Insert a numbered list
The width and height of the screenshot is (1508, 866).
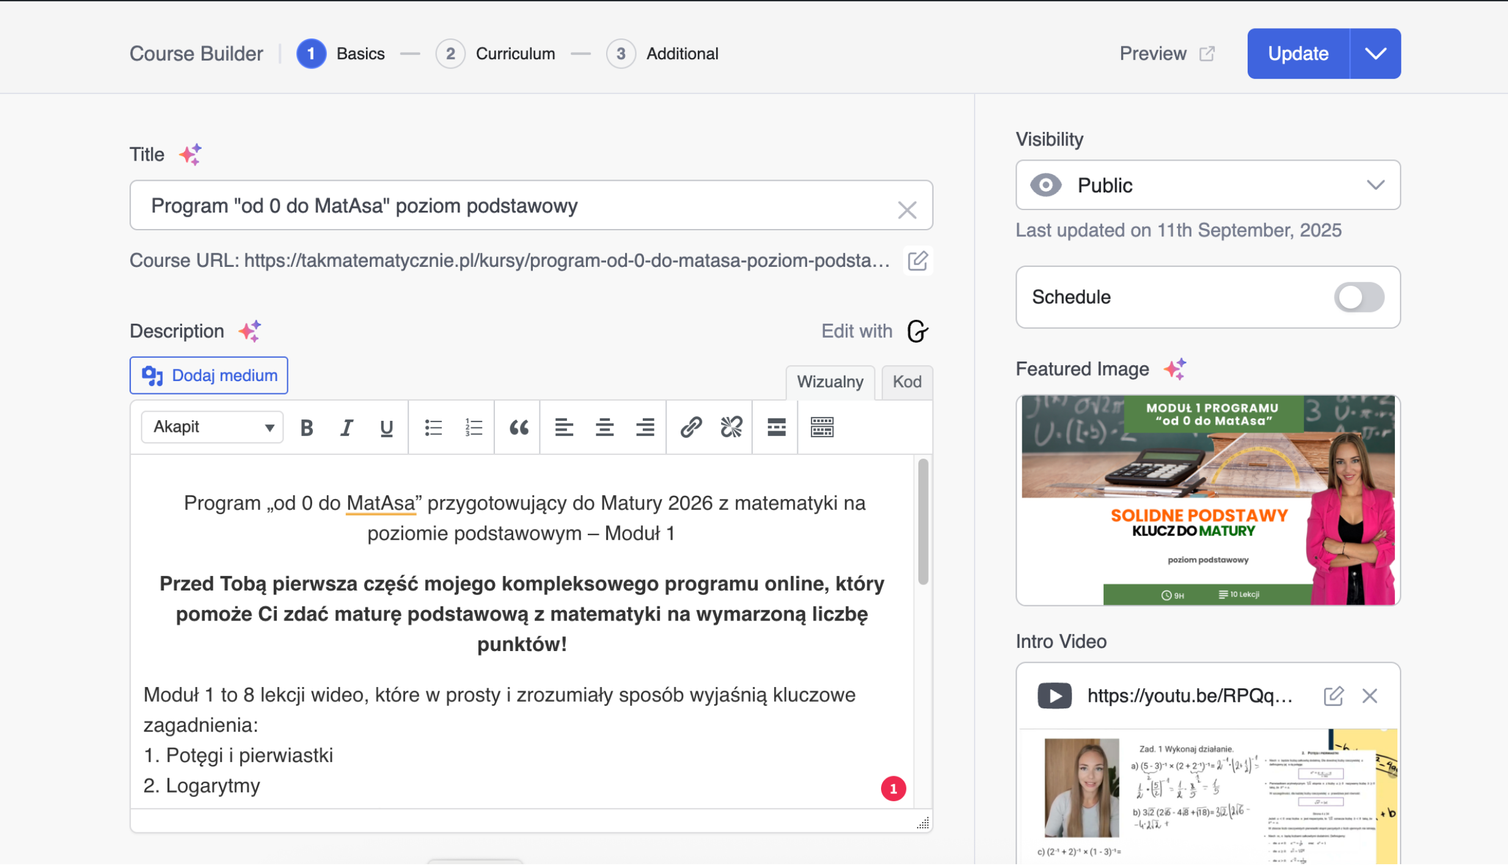click(x=474, y=428)
